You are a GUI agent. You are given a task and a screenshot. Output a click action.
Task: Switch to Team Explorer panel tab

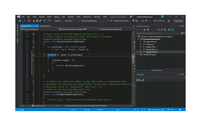pyautogui.click(x=157, y=70)
